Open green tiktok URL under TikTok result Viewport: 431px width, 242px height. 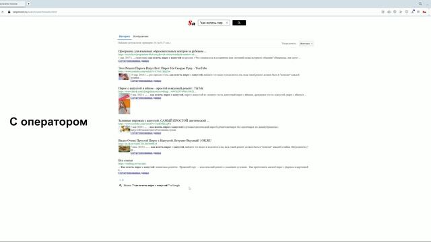click(x=157, y=91)
